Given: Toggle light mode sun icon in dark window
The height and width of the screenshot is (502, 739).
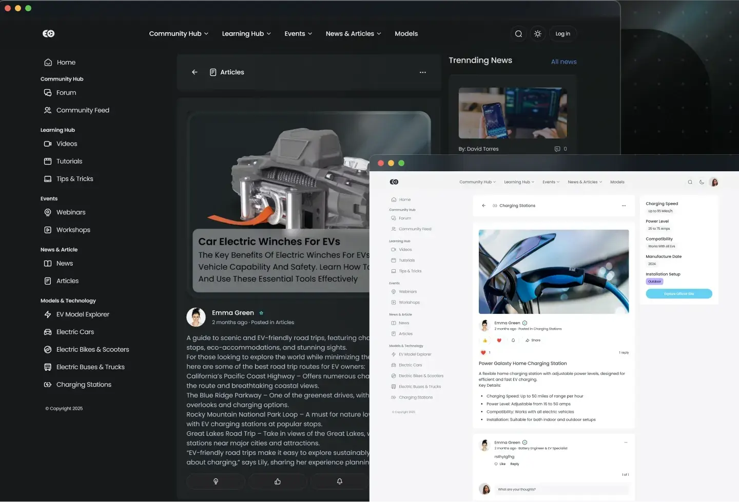Looking at the screenshot, I should 537,34.
